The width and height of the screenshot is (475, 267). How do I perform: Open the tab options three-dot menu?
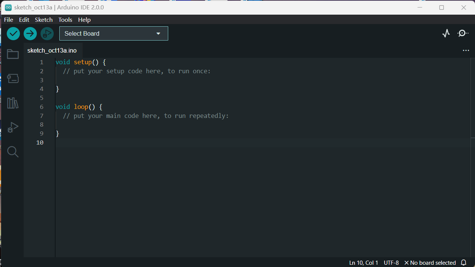(466, 50)
